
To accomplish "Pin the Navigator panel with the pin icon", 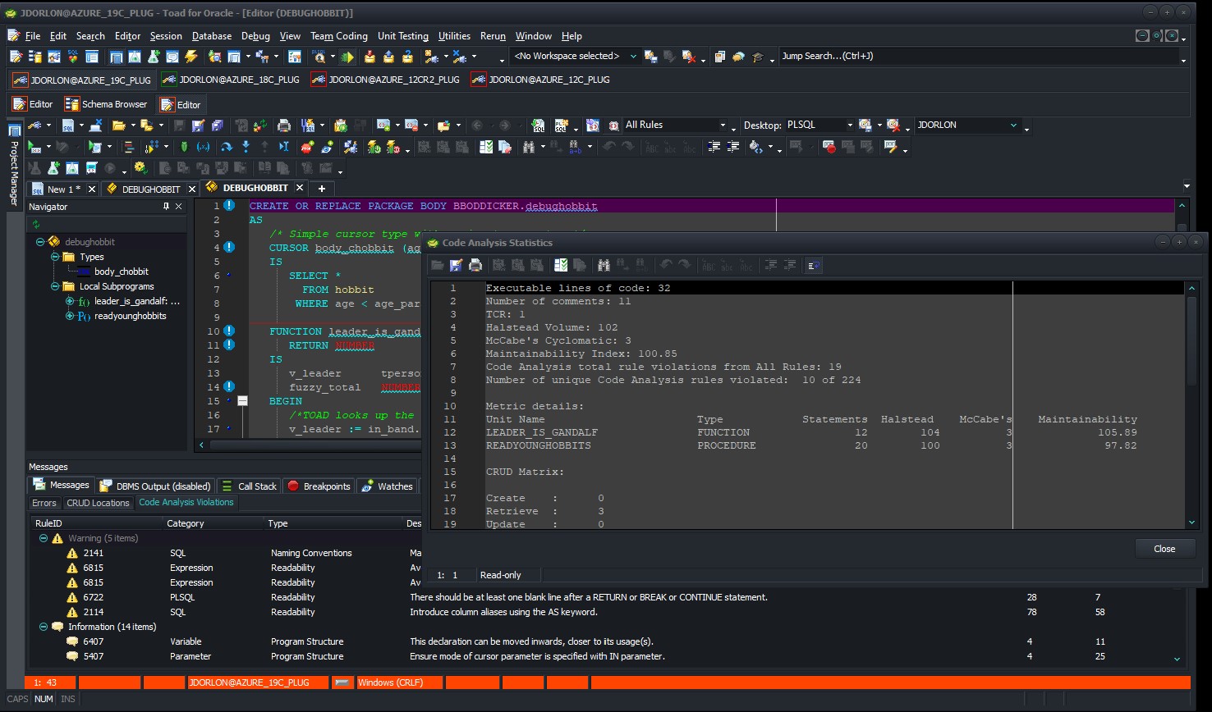I will coord(168,207).
